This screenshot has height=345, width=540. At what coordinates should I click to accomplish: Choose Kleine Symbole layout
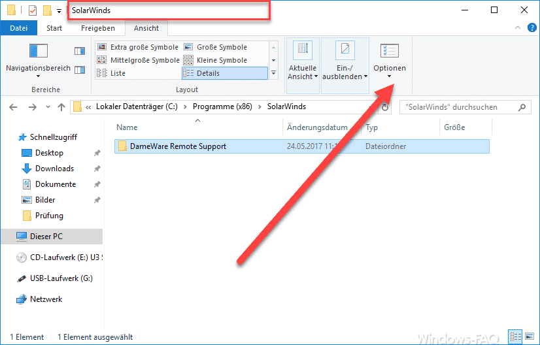[x=215, y=60]
